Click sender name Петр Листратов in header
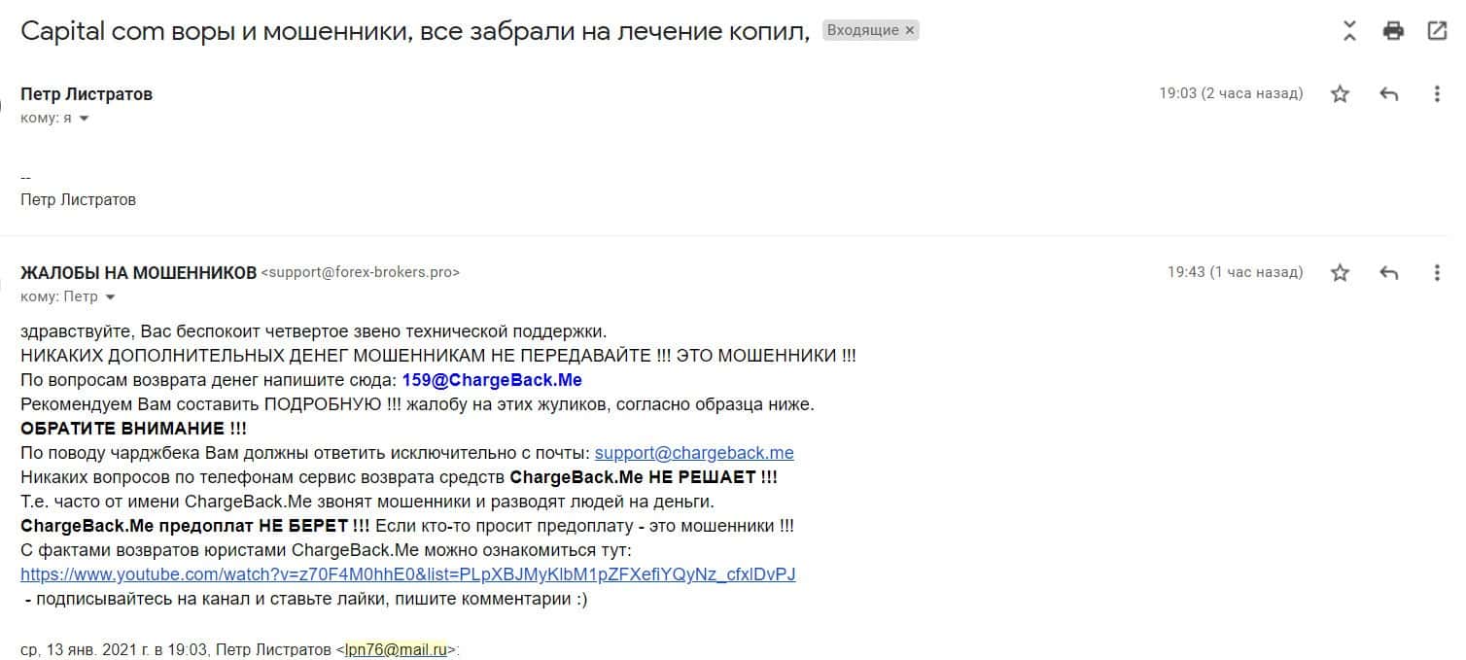This screenshot has height=660, width=1466. (x=87, y=94)
